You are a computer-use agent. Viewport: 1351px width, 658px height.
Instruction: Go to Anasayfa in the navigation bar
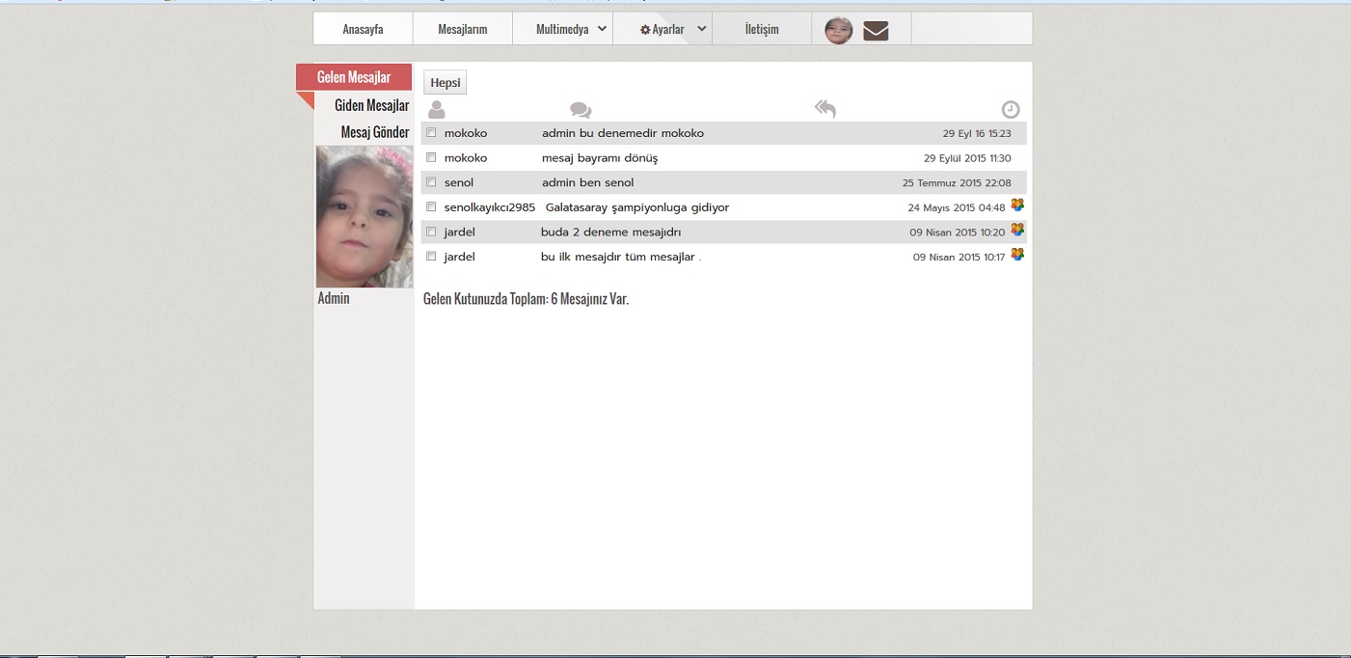click(363, 29)
